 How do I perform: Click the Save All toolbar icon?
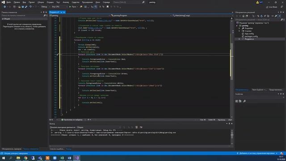(26, 7)
